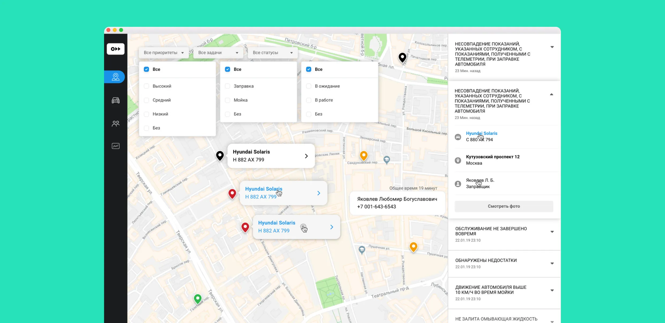
Task: Open the Все приоритеты dropdown
Action: (164, 53)
